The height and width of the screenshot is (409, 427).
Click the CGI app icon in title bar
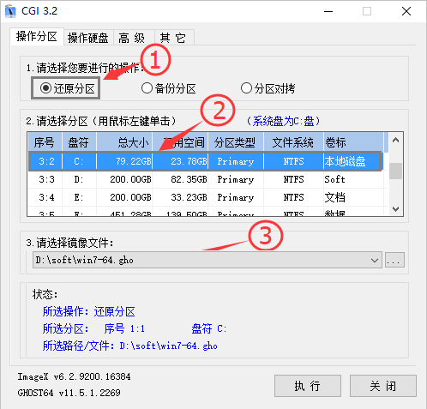11,11
